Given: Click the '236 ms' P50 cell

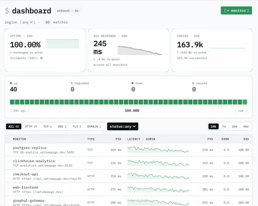Looking at the screenshot, I should point(116,163).
